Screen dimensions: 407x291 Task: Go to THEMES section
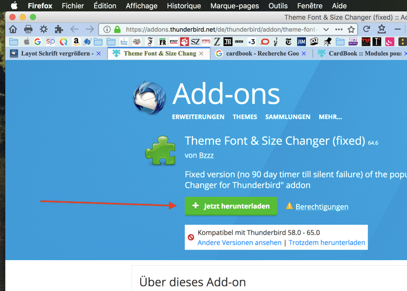[x=245, y=117]
